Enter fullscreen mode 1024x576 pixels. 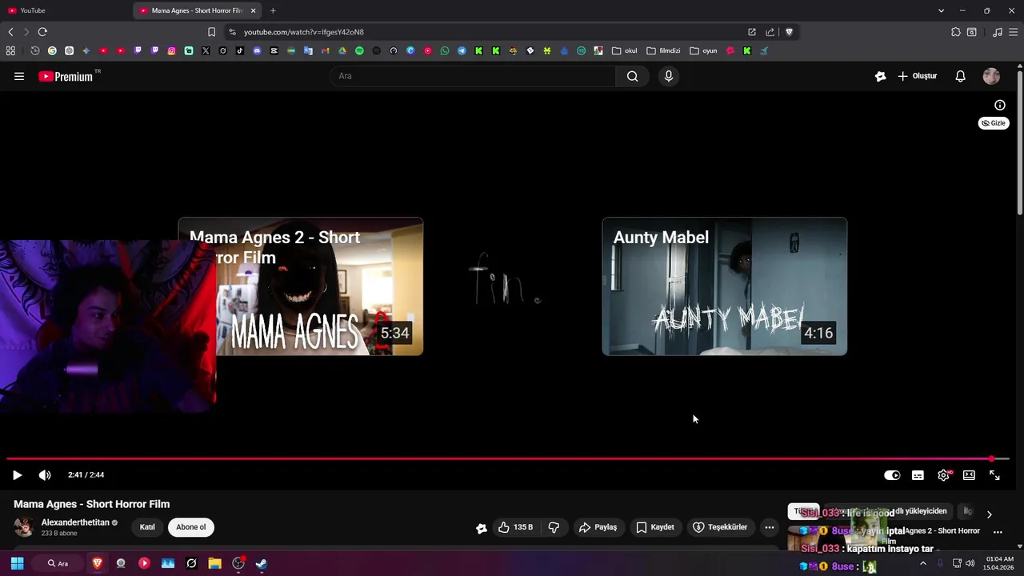click(994, 475)
